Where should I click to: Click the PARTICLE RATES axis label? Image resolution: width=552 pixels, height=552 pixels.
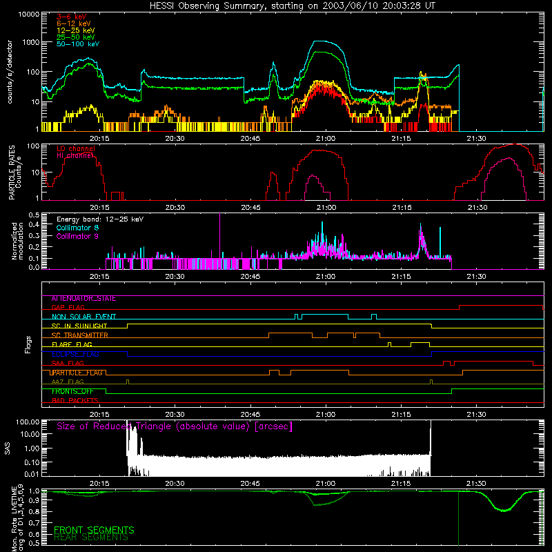14,172
